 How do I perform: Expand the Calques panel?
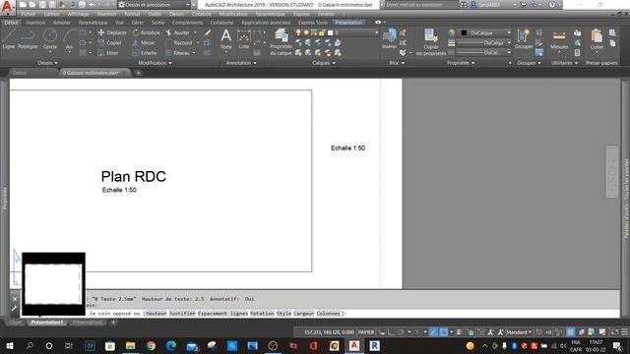[x=324, y=63]
